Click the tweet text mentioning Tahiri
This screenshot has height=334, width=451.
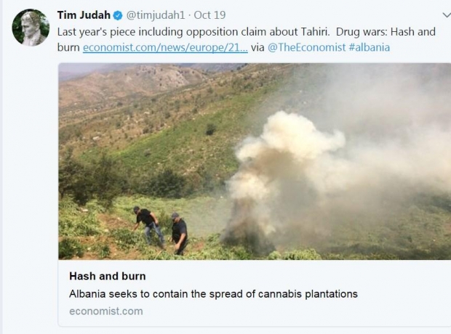click(x=193, y=32)
